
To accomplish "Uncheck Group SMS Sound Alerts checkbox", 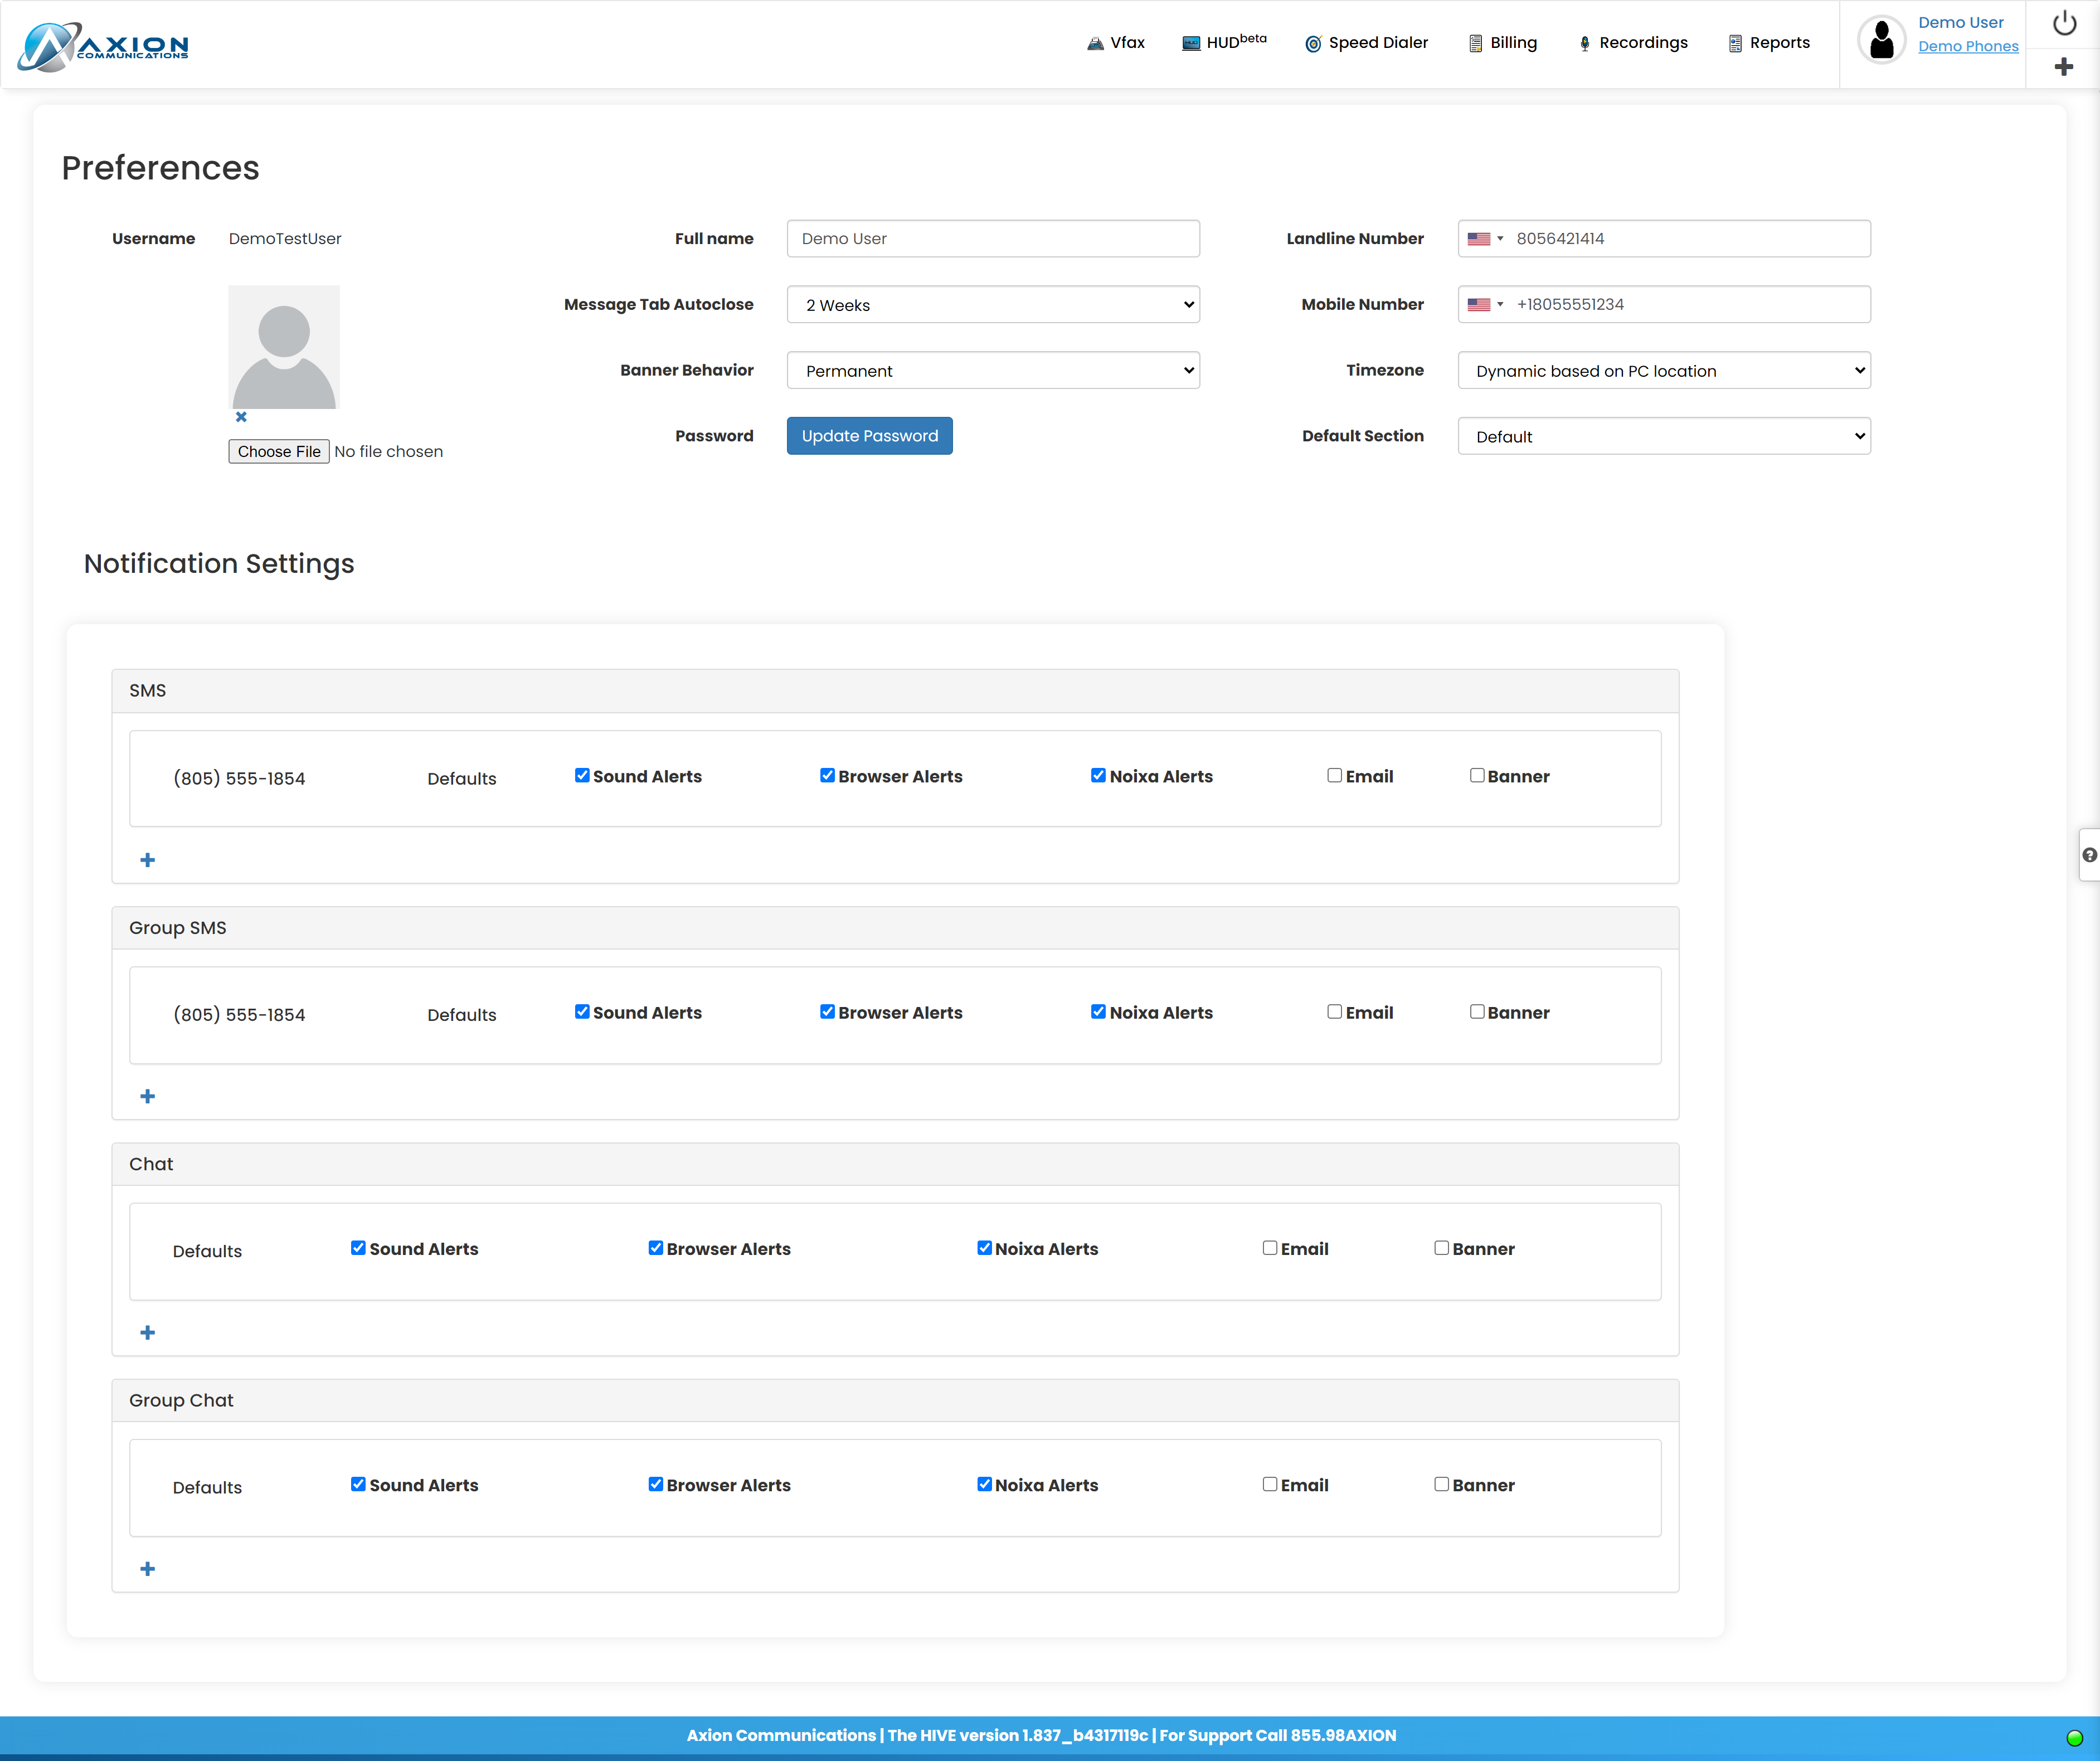I will (x=582, y=1011).
